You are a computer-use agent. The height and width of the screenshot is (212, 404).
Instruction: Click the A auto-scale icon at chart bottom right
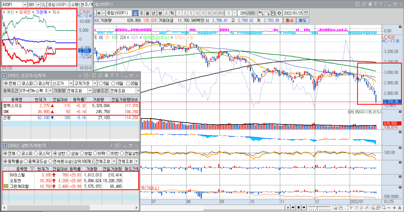(x=400, y=208)
